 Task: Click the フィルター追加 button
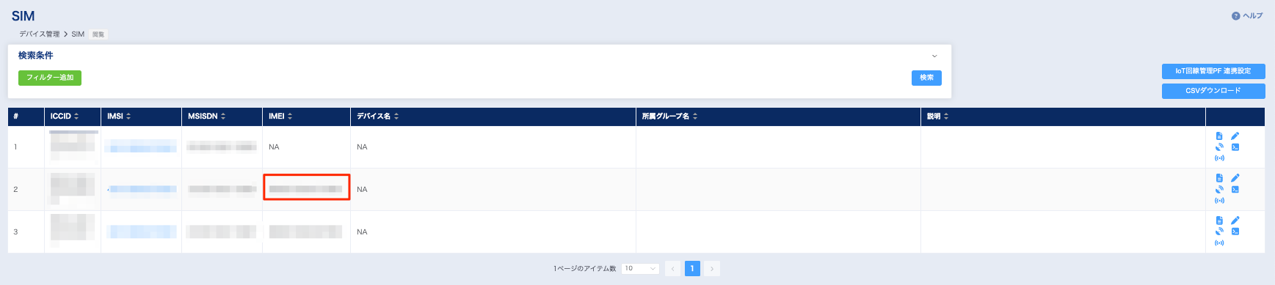pyautogui.click(x=50, y=78)
